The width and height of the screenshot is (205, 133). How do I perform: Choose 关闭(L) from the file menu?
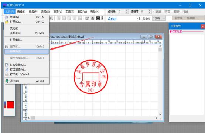(27, 28)
